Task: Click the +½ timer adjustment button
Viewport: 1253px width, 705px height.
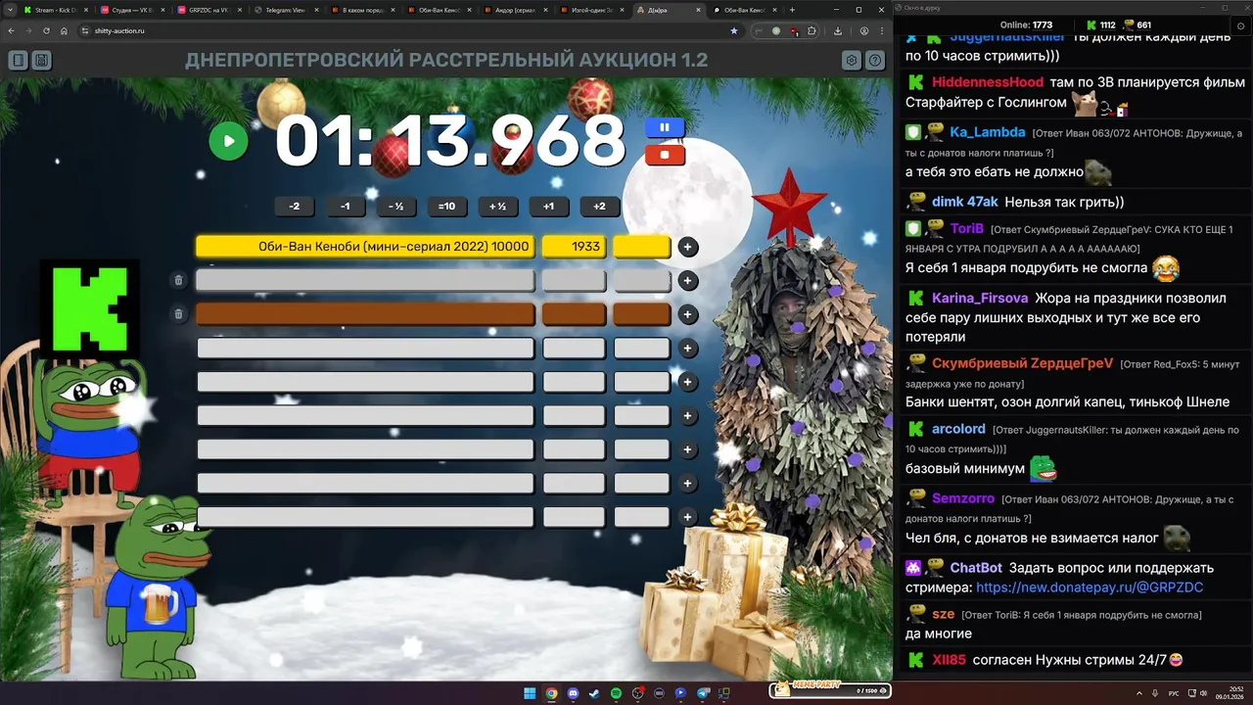Action: coord(498,207)
